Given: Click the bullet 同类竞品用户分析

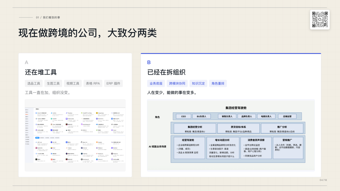Looking at the screenshot, I should 252,156.
